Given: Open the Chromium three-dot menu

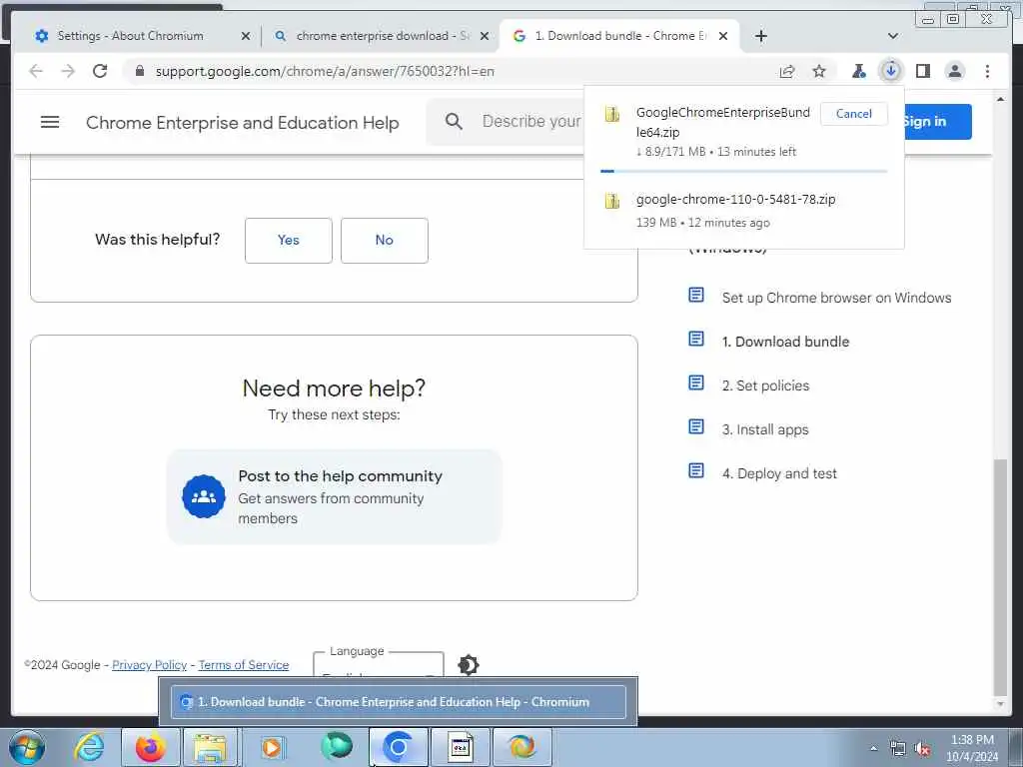Looking at the screenshot, I should click(x=987, y=71).
